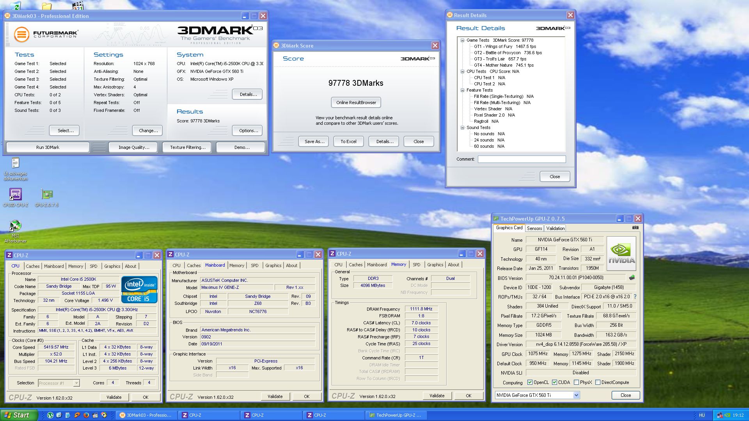Switch to the Sensors tab in GPU-Z
Image resolution: width=749 pixels, height=421 pixels.
(x=534, y=228)
